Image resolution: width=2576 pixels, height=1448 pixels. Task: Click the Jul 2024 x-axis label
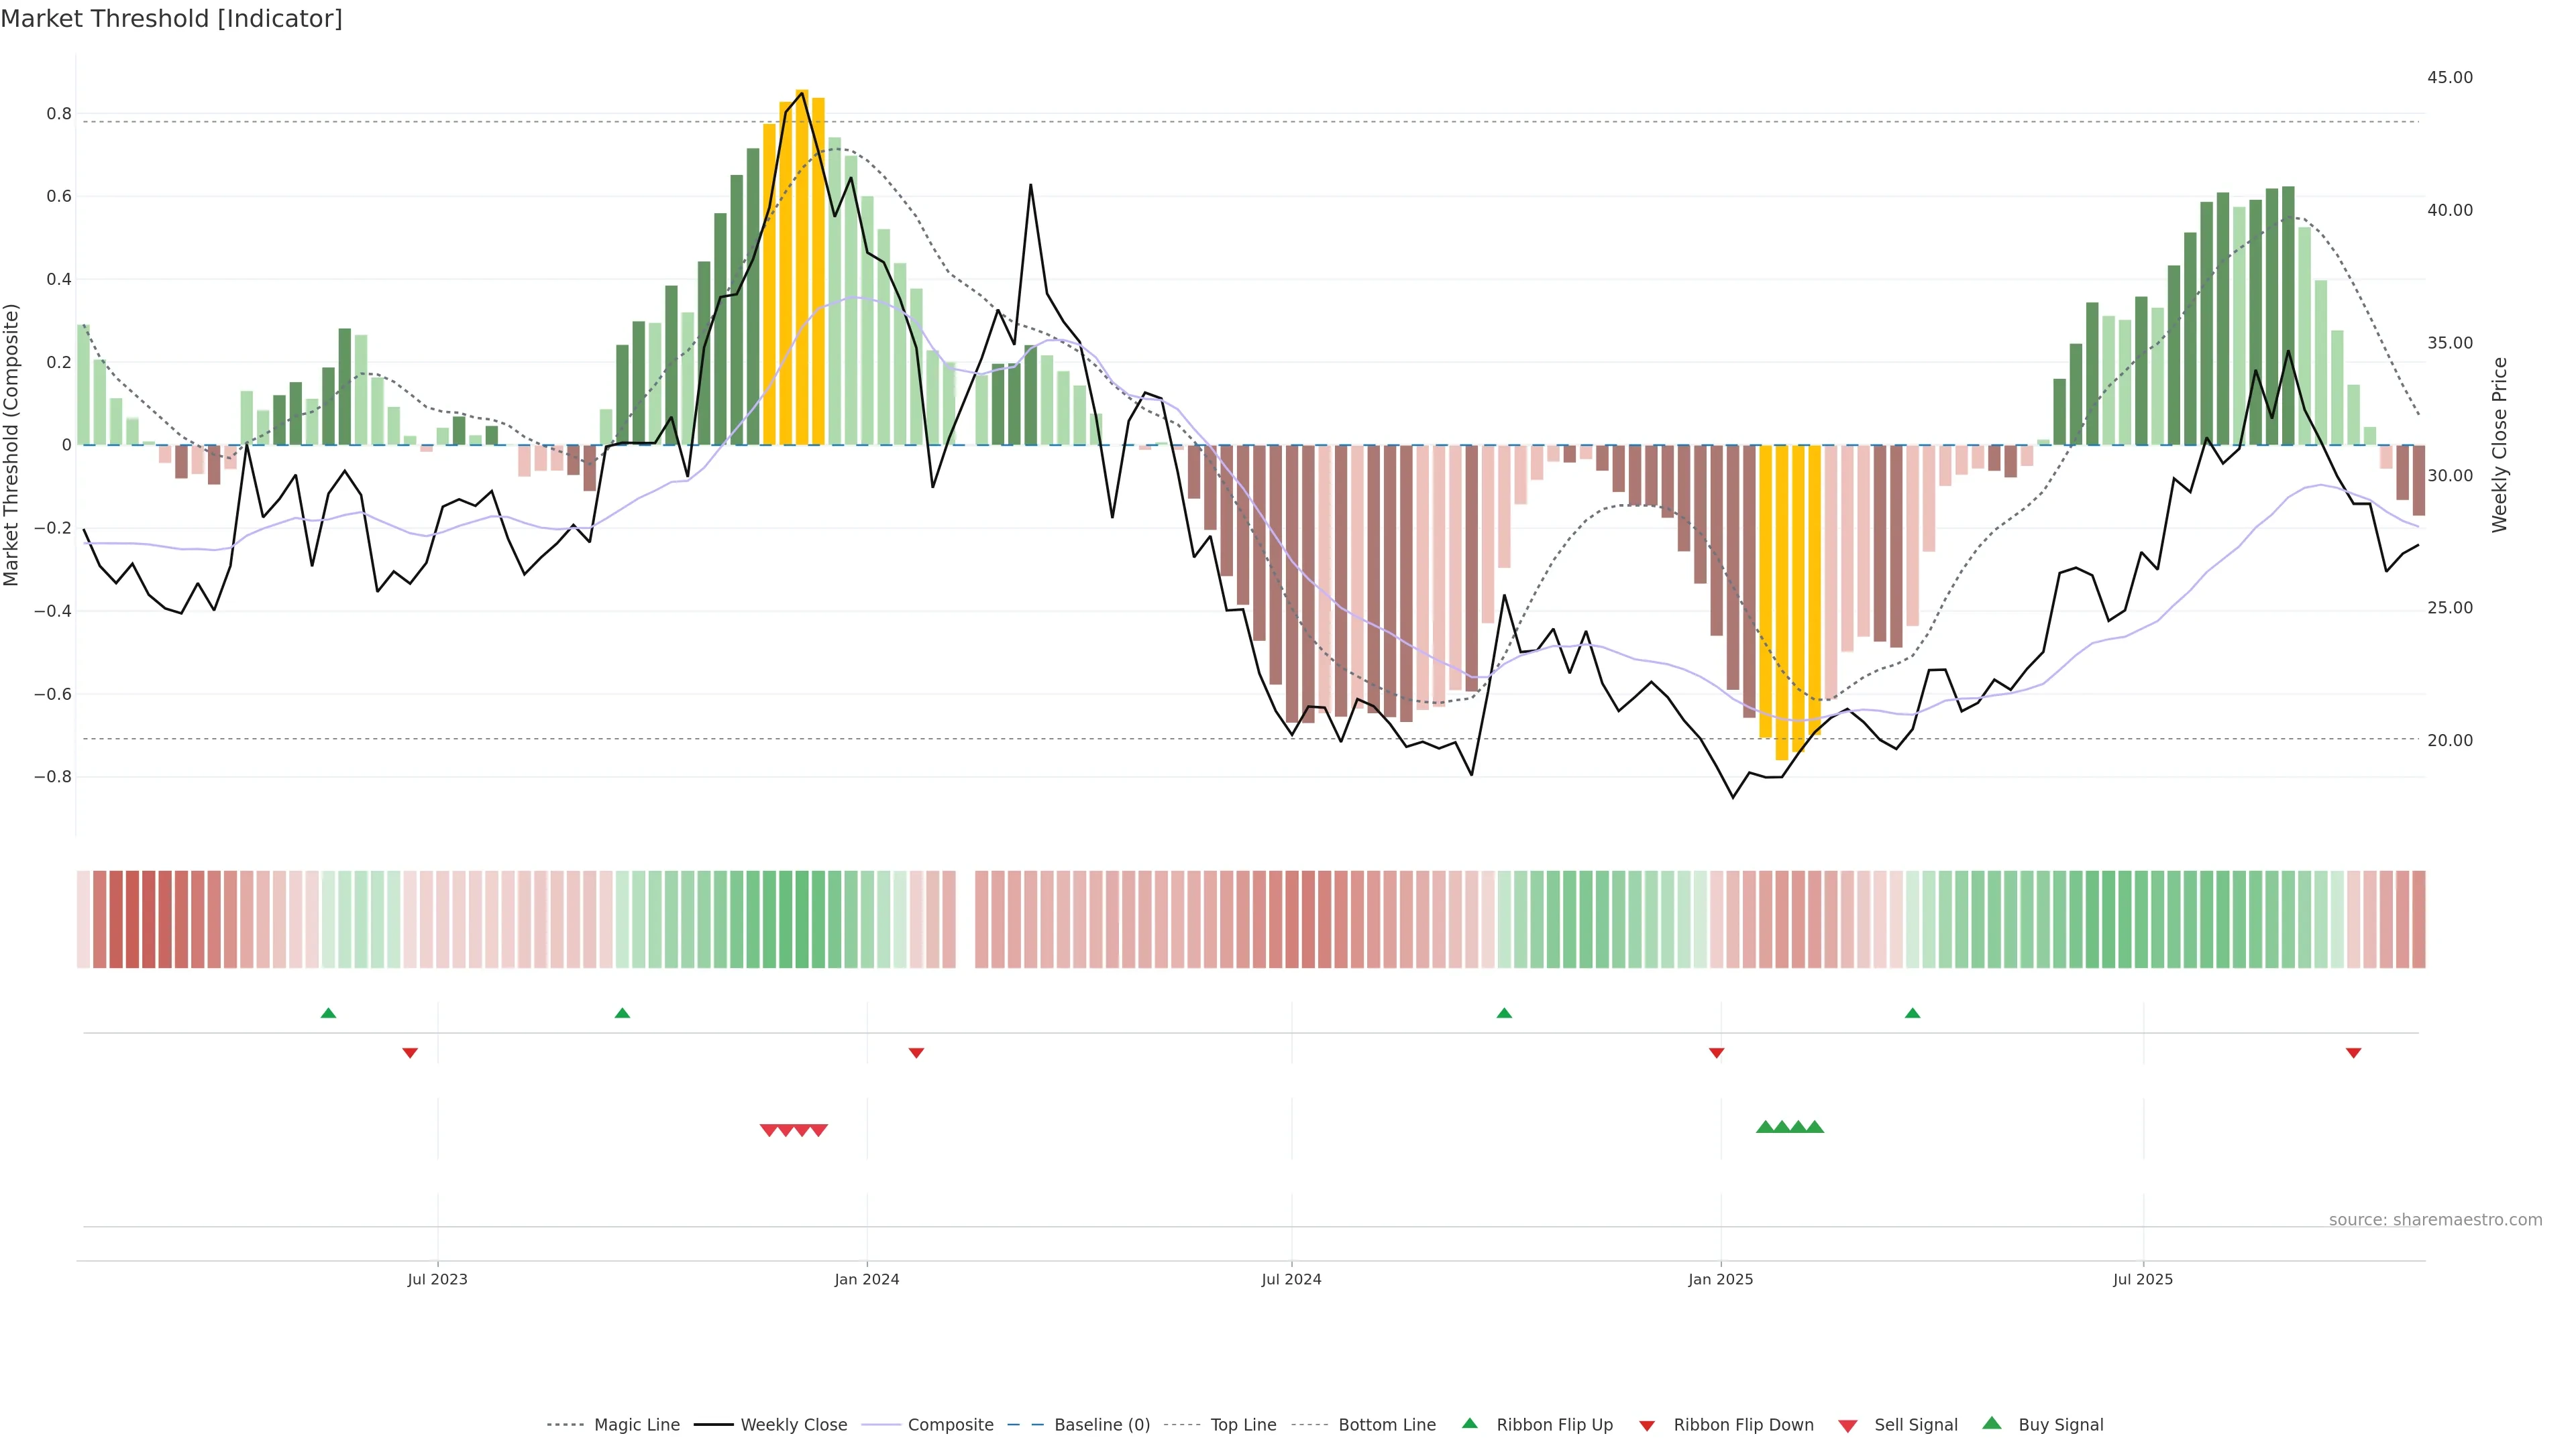pos(1291,1279)
